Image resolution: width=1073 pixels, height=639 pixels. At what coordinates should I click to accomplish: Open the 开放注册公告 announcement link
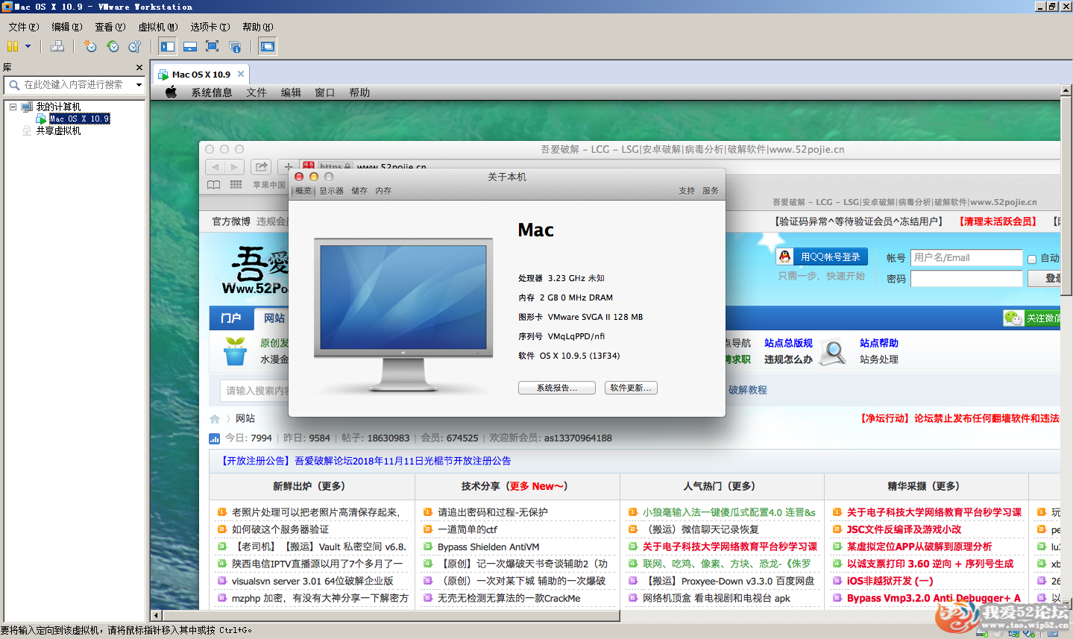pos(365,461)
